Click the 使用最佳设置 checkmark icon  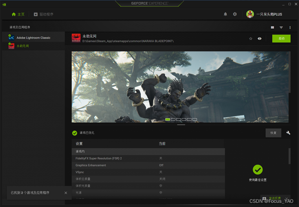tap(258, 170)
